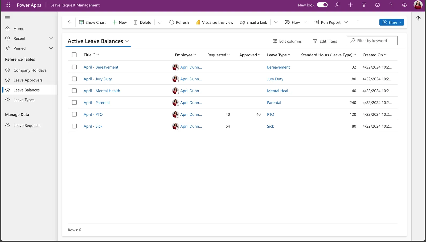
Task: Toggle the New look switch
Action: pos(322,5)
